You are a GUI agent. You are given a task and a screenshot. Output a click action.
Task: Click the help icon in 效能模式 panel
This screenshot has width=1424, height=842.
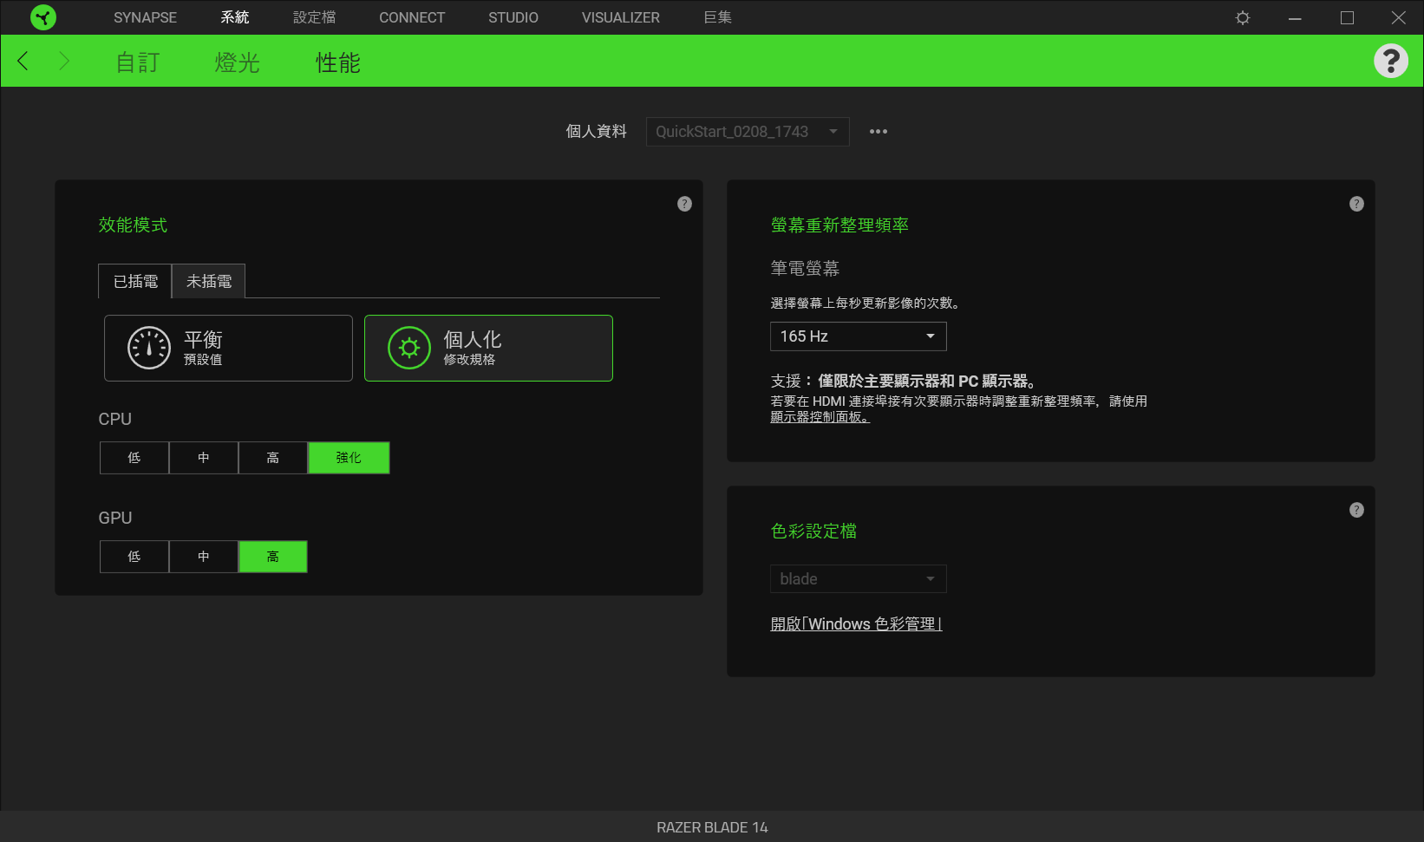pos(684,204)
